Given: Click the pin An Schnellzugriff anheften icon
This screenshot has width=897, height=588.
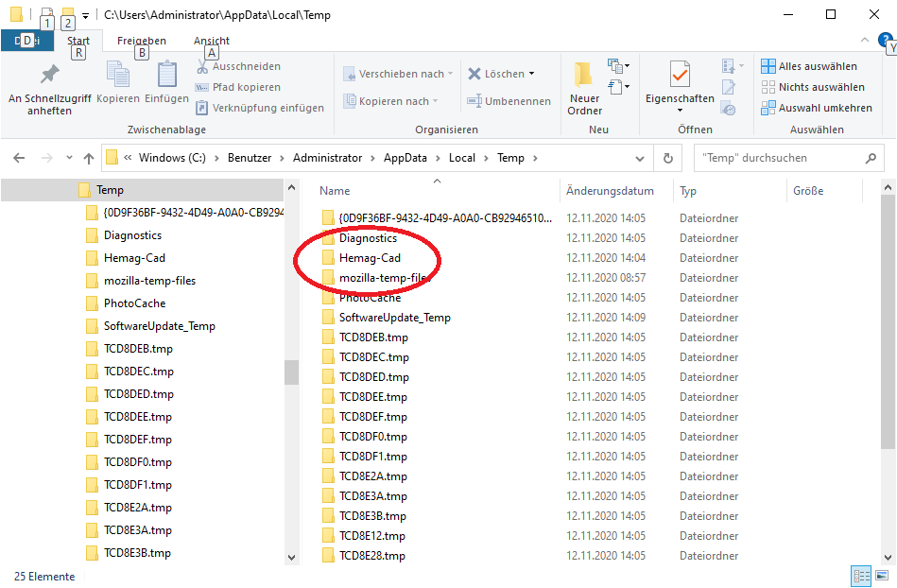Looking at the screenshot, I should pos(49,76).
